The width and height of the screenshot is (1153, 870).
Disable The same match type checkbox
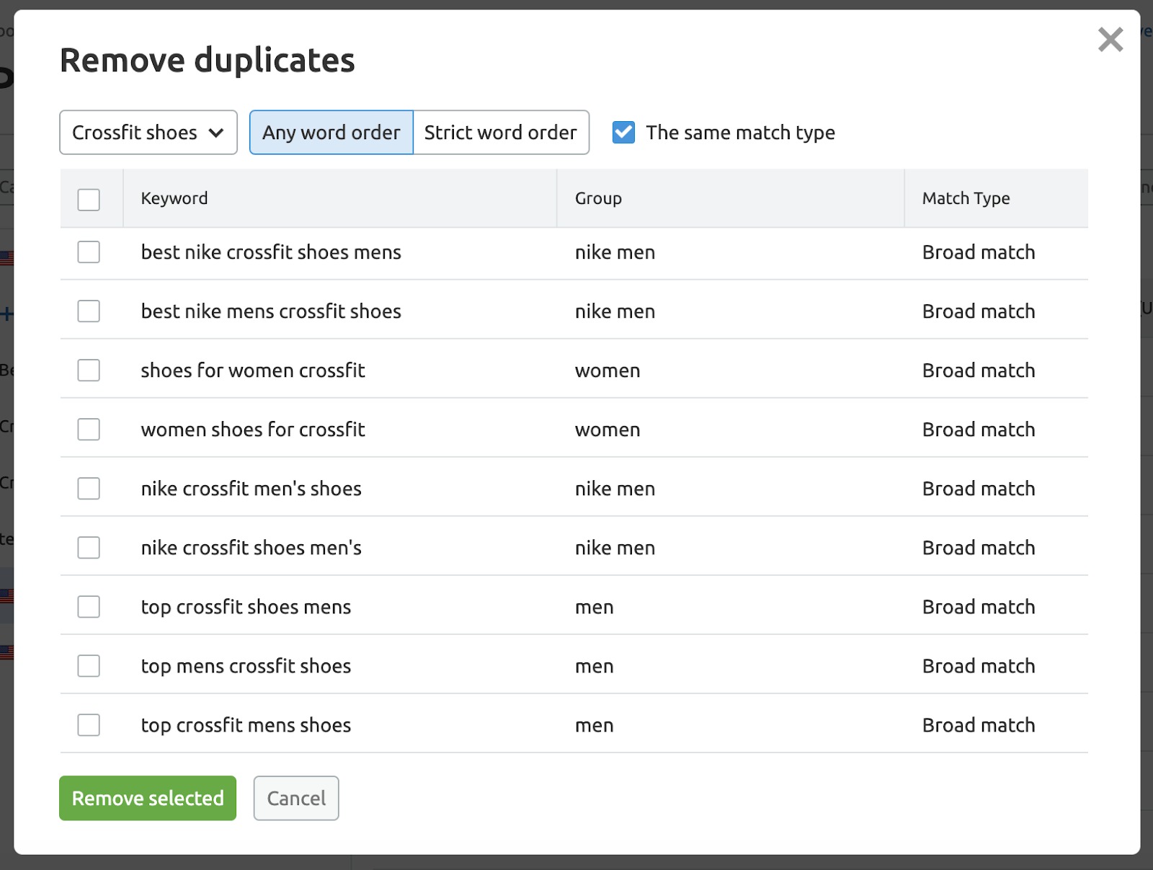[623, 132]
